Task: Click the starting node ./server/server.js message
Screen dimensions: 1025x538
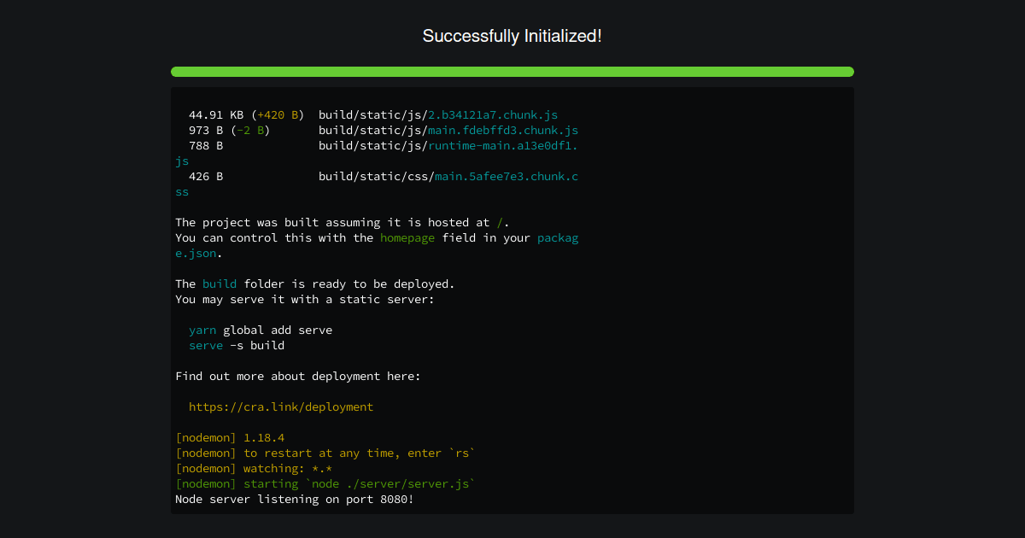Action: point(325,483)
